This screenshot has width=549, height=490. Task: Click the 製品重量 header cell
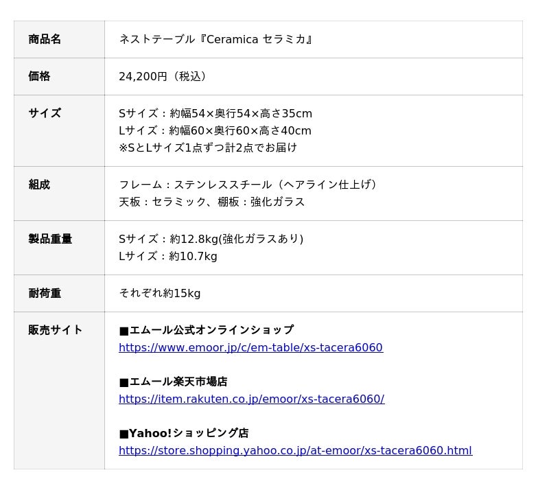[x=59, y=248]
